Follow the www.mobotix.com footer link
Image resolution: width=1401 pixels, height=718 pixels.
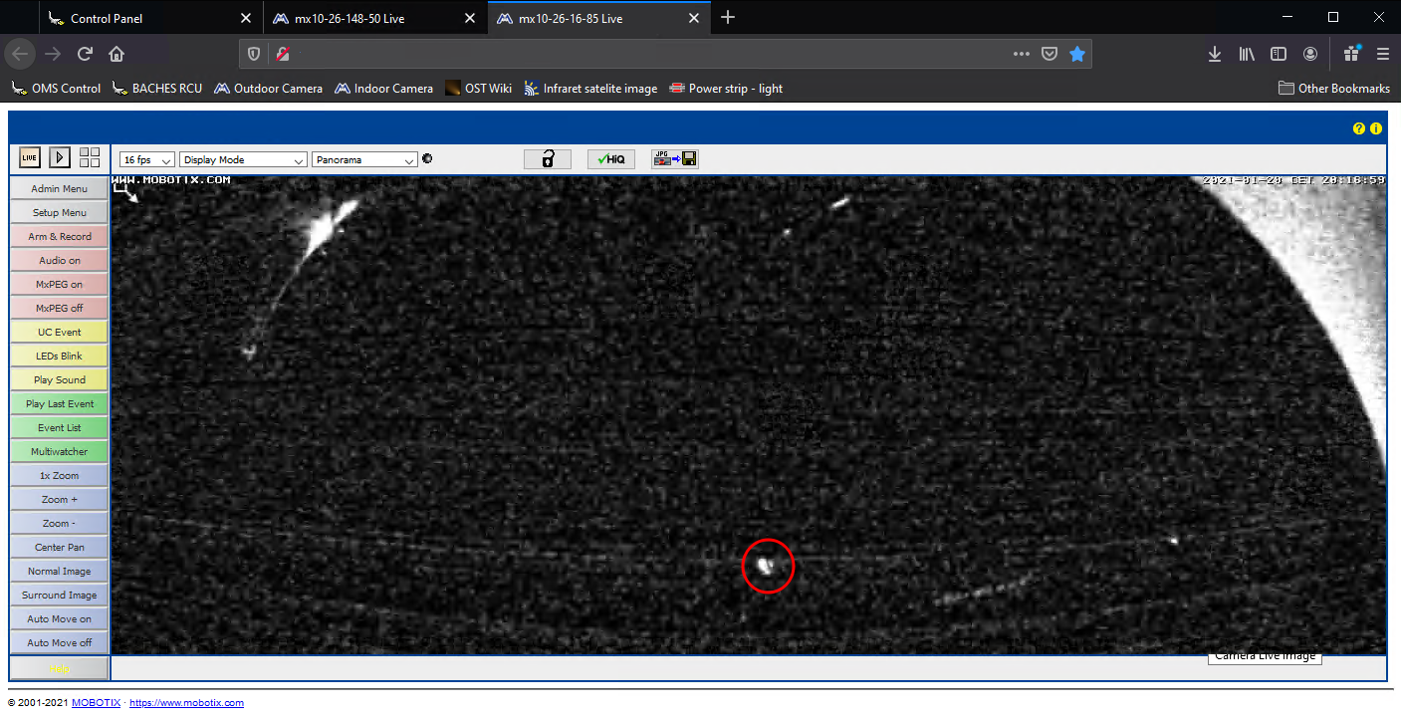coord(186,703)
